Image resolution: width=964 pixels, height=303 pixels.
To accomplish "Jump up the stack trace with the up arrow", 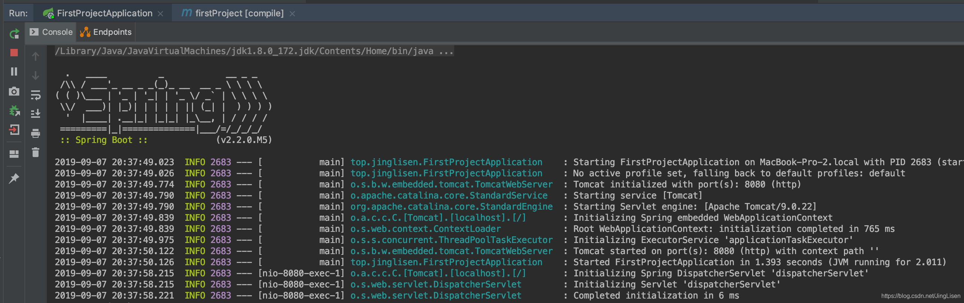I will coord(36,56).
